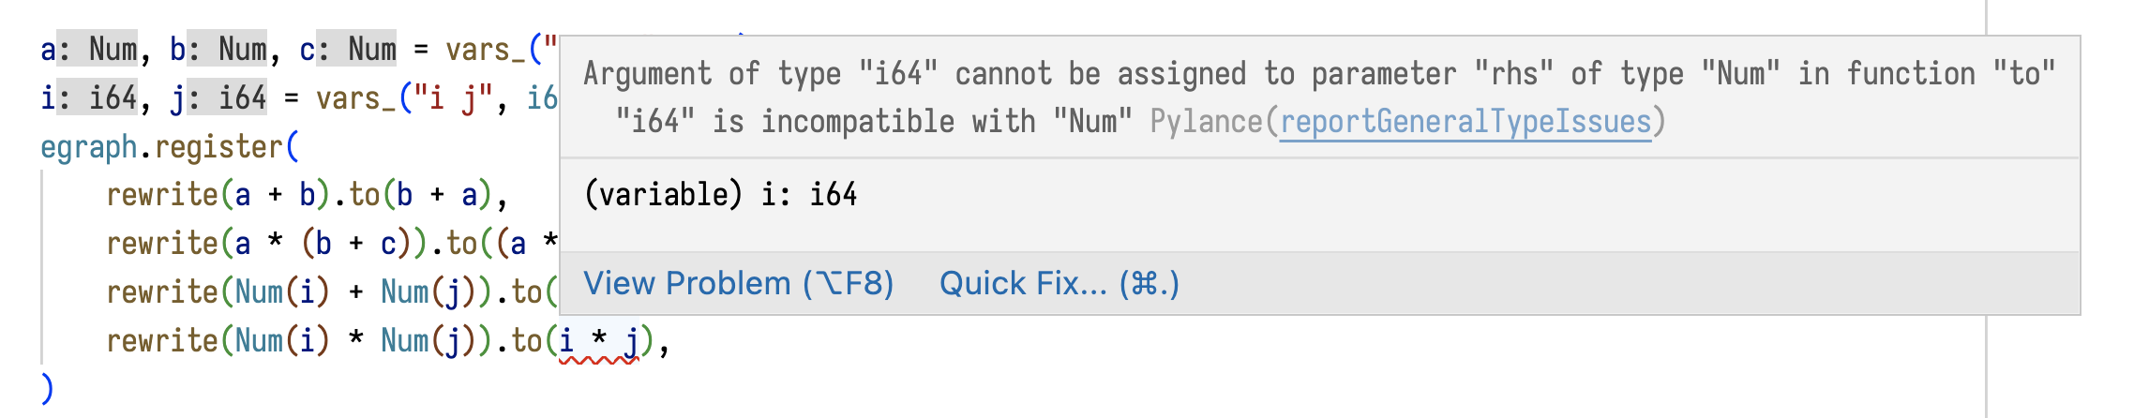Click the (variable) i: i64 hover text

[720, 195]
